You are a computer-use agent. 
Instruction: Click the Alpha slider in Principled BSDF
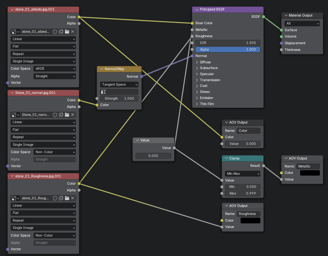coord(228,49)
